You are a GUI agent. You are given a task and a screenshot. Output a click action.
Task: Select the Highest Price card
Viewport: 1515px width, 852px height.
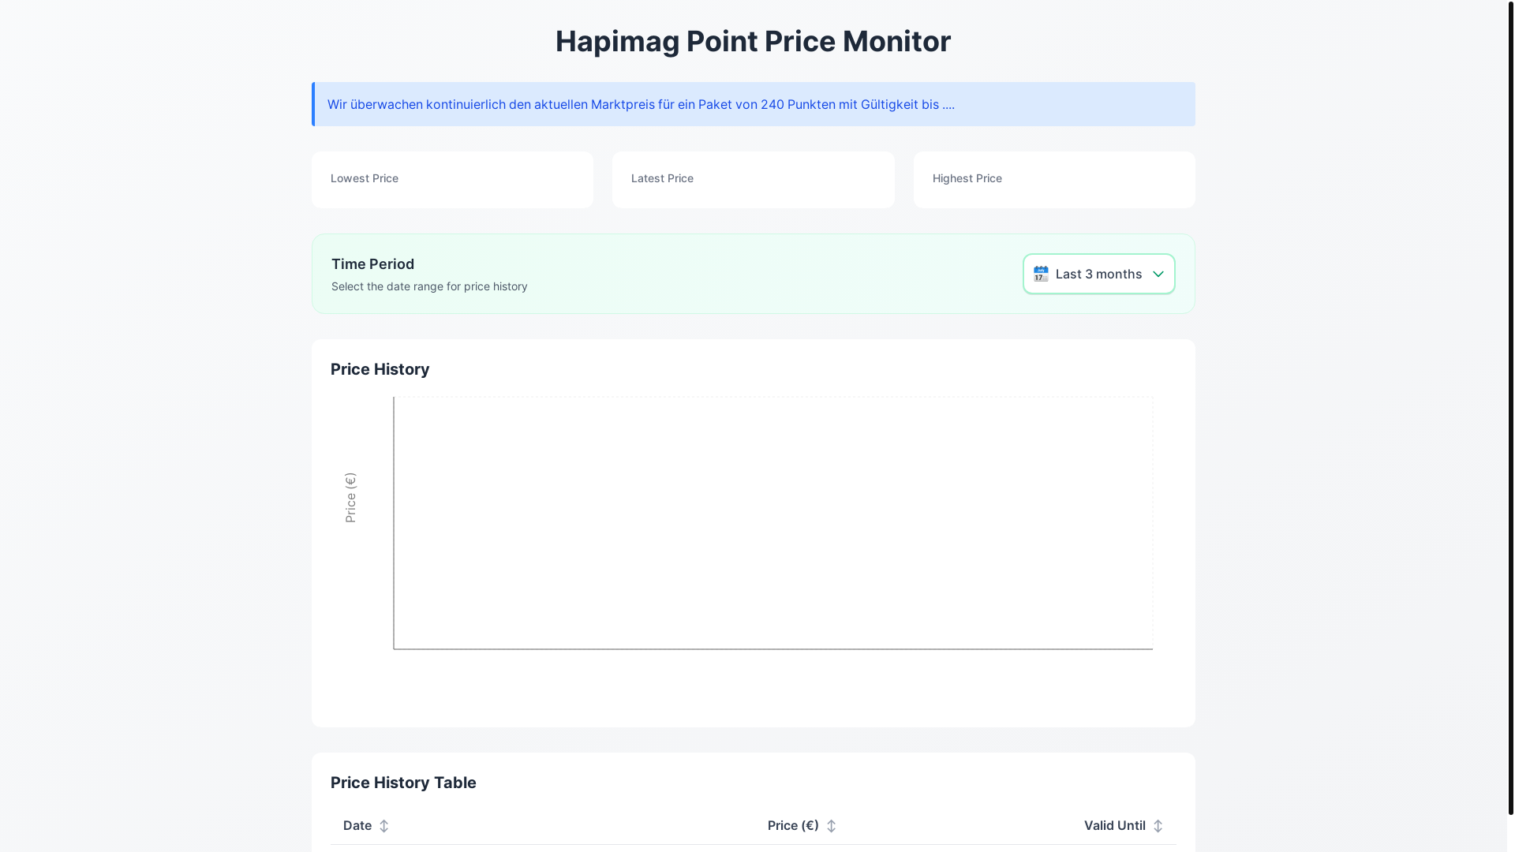coord(1054,180)
